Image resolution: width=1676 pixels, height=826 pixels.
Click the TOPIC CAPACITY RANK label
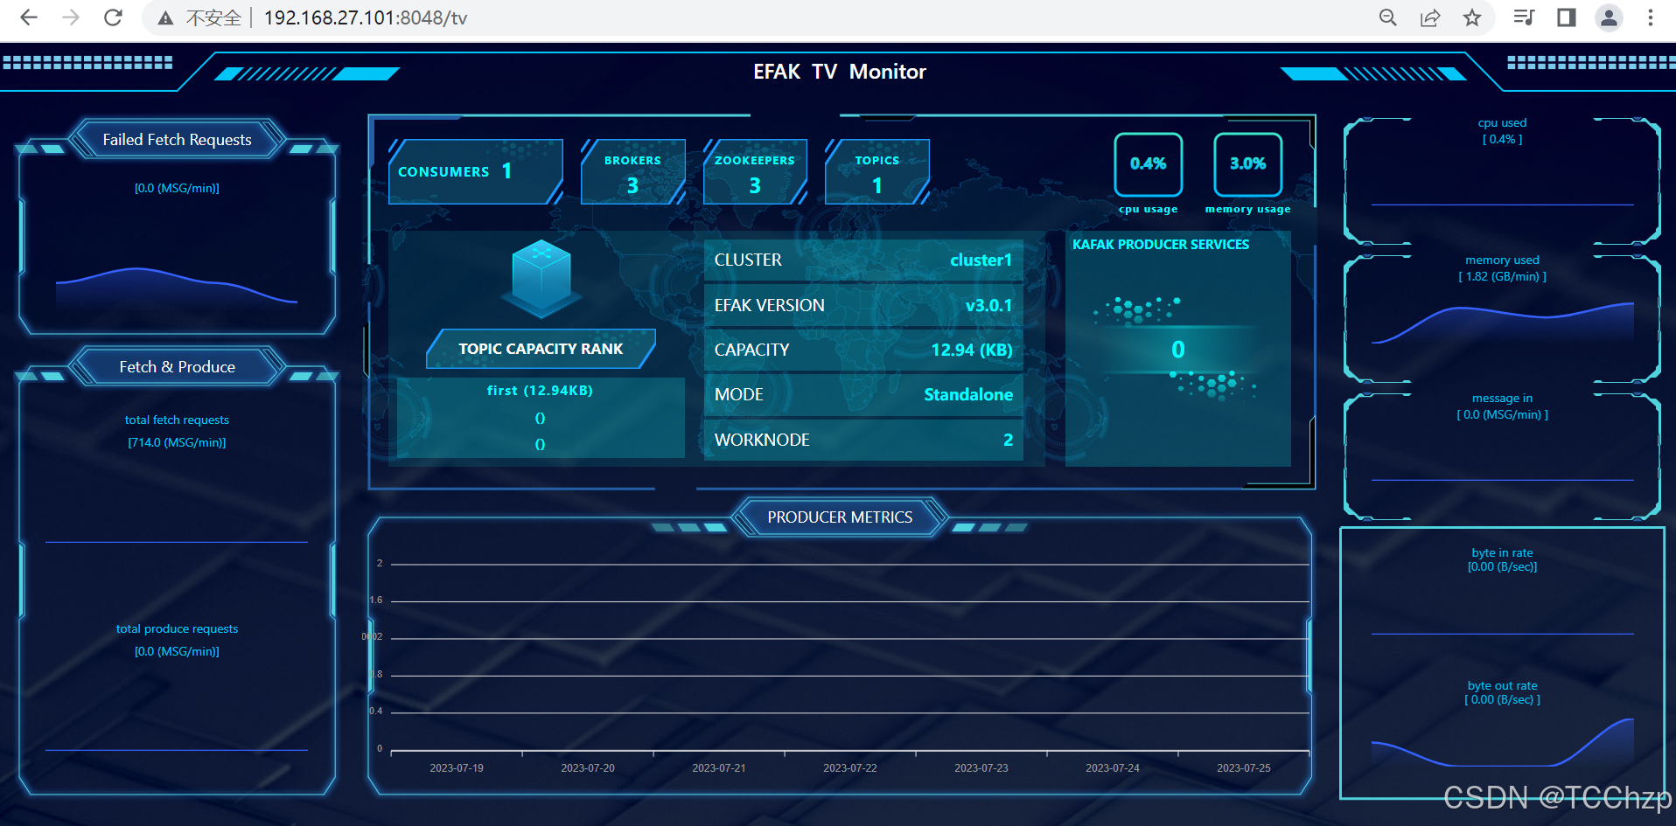click(541, 349)
